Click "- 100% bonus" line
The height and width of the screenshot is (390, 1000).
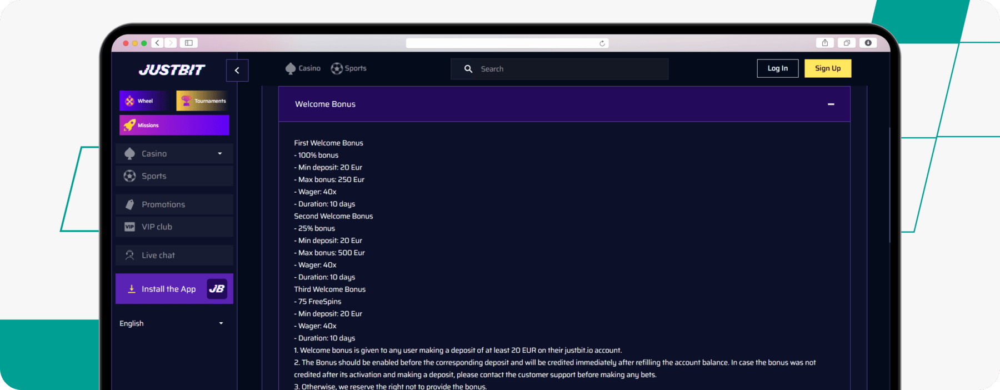316,155
